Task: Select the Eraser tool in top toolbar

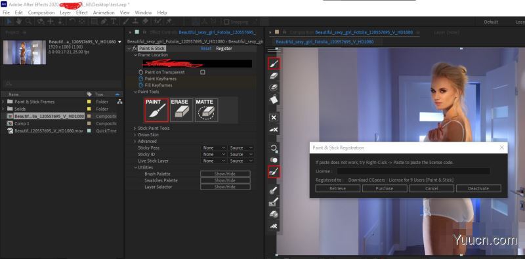Action: [x=145, y=22]
